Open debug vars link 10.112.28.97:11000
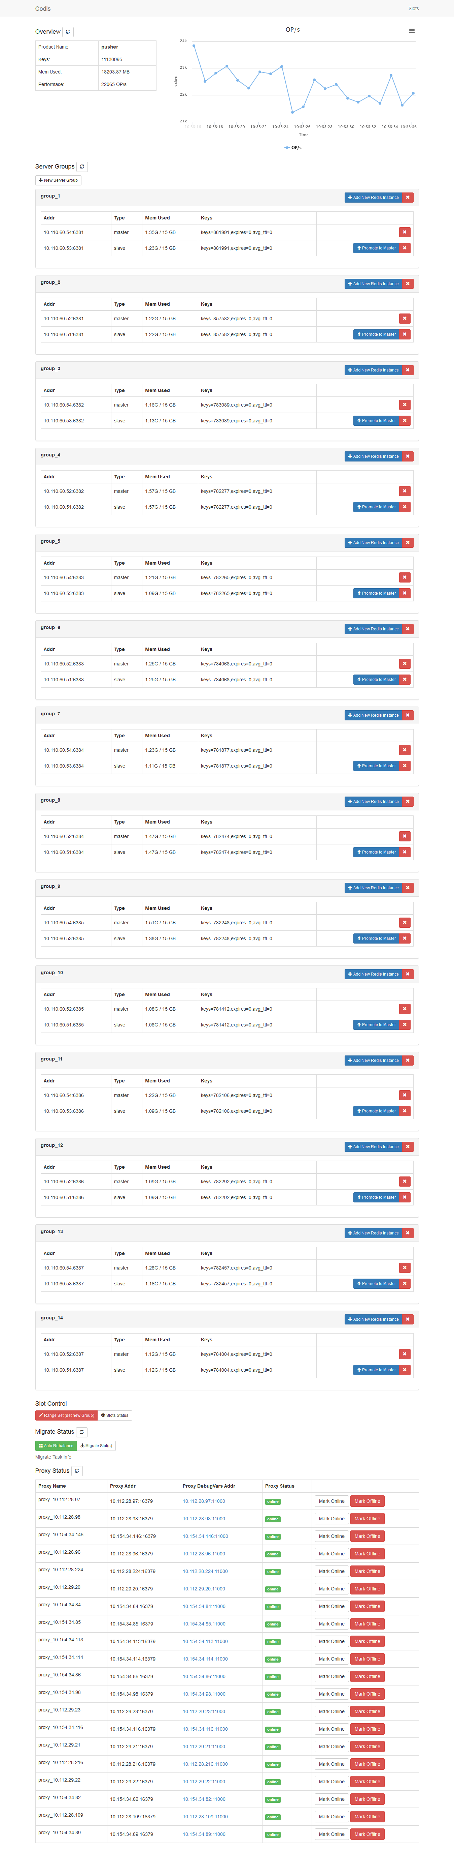 [204, 1501]
